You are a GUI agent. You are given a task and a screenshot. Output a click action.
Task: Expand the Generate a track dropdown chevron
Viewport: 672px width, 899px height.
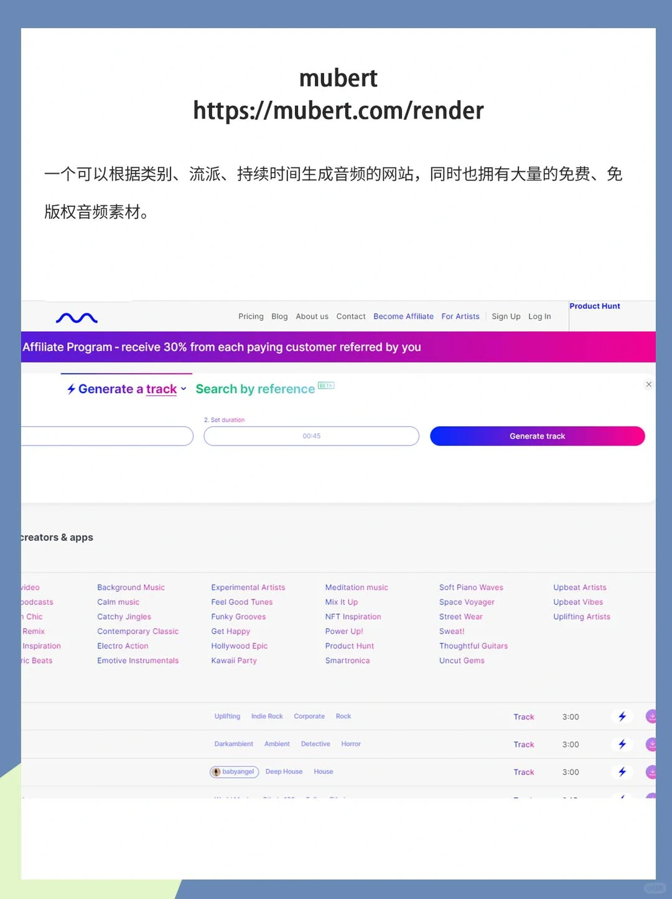coord(184,389)
